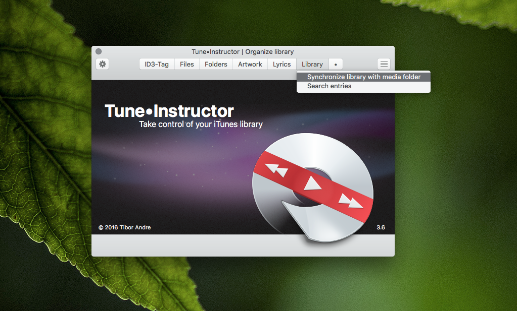Click the 'Take control of your iTunes library' tagline
Image resolution: width=517 pixels, height=311 pixels.
(x=201, y=125)
